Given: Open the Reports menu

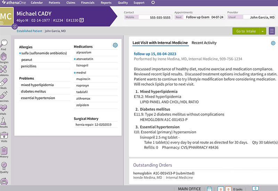Looking at the screenshot, I should [106, 3].
